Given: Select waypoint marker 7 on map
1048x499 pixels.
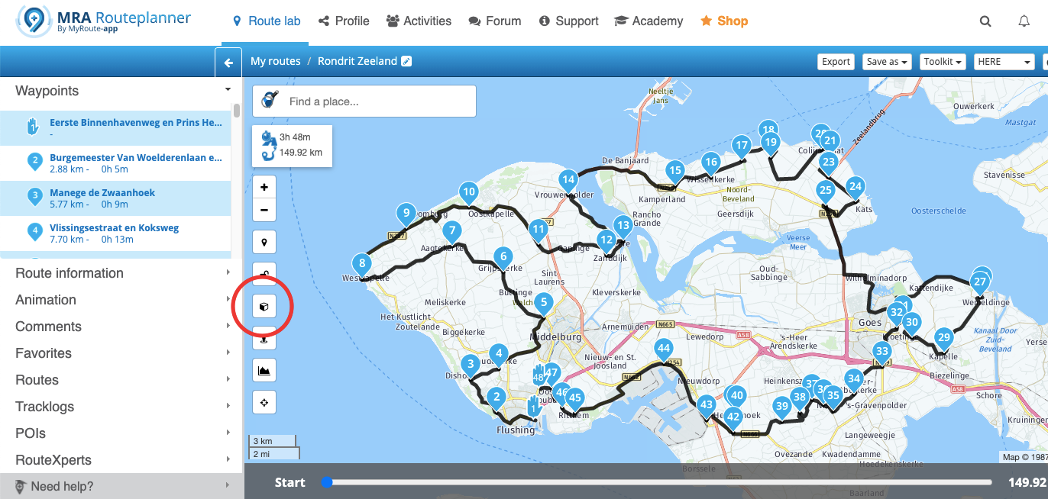Looking at the screenshot, I should tap(452, 233).
